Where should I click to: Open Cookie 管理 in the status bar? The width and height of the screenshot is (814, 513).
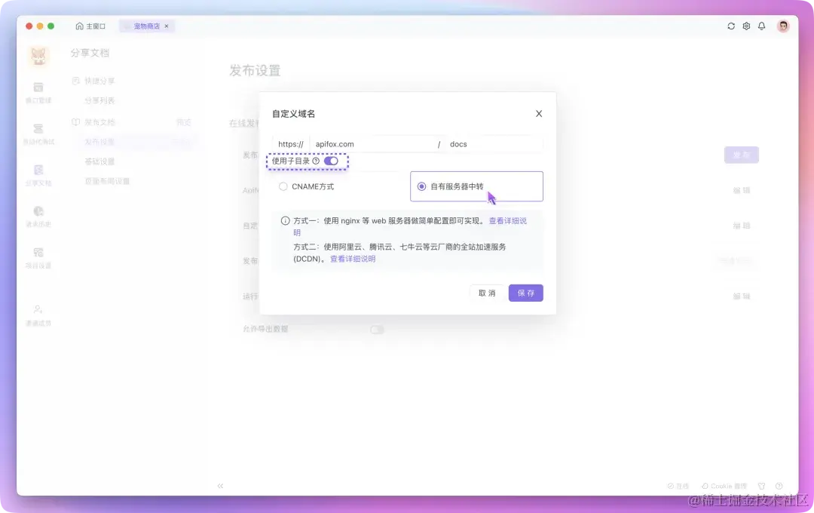point(724,486)
